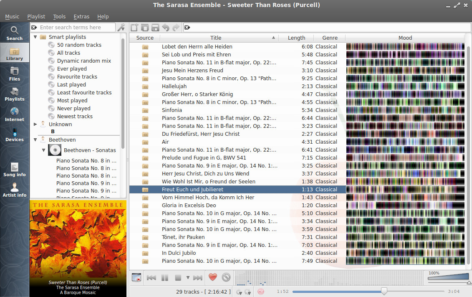Sort playlist by the Genre column

coord(330,38)
